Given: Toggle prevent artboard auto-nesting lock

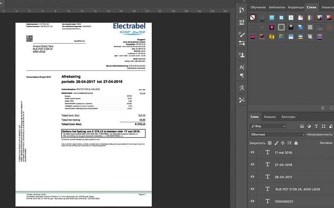Looking at the screenshot, I should click(289, 143).
